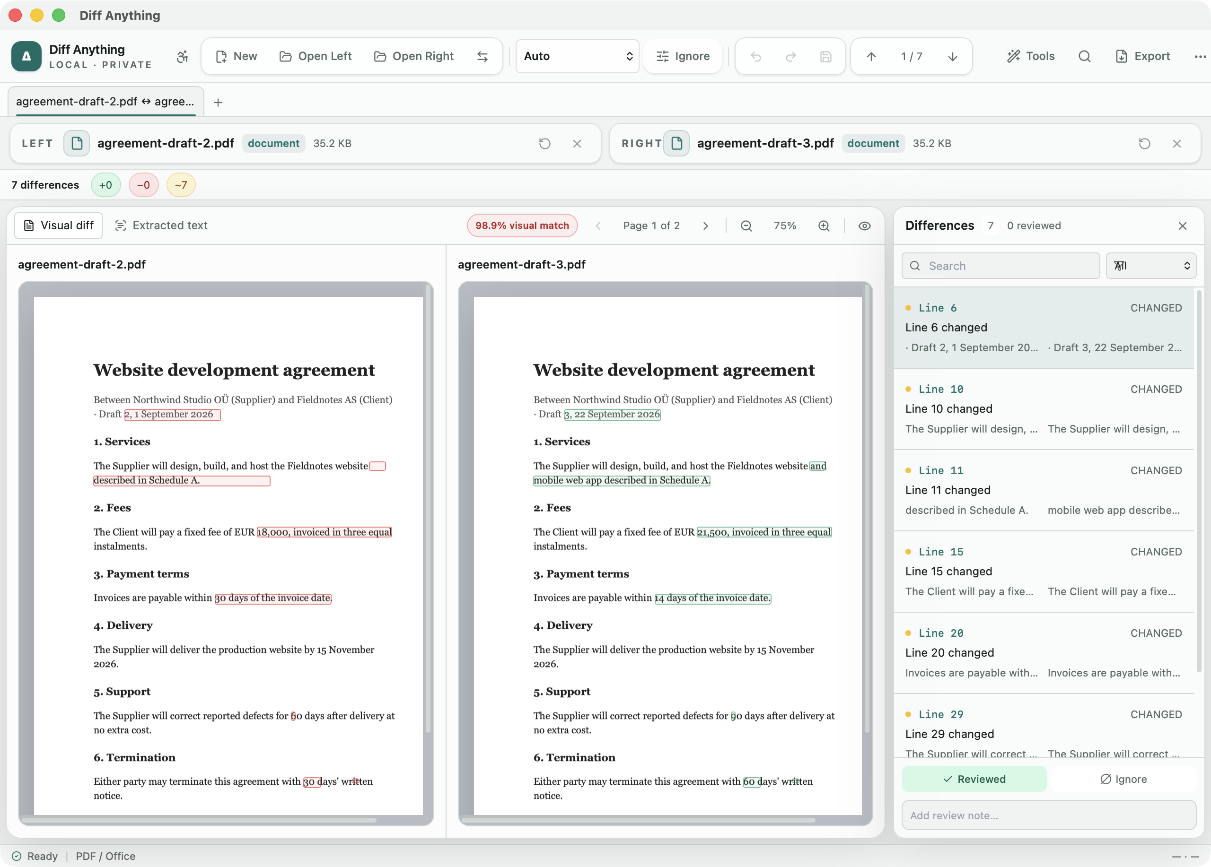This screenshot has width=1211, height=867.
Task: Open the Ignore rules options
Action: point(683,57)
